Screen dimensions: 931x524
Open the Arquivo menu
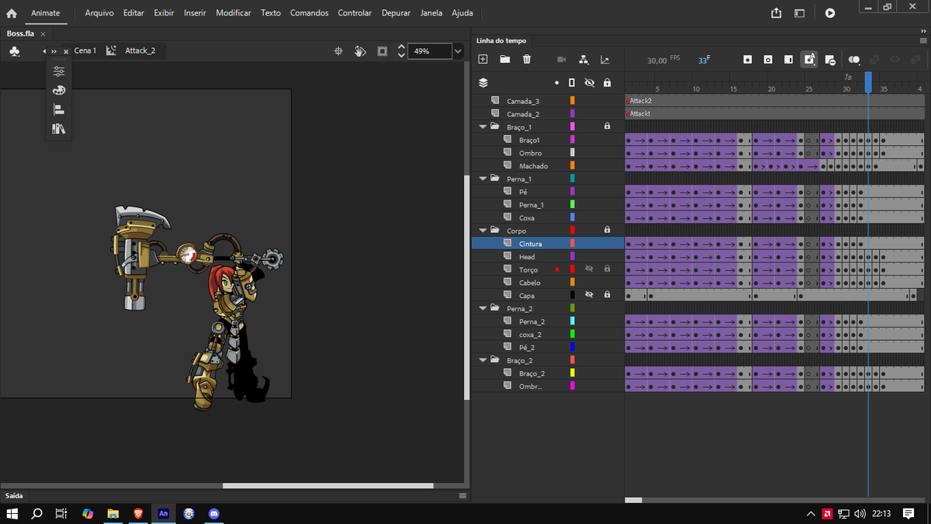[99, 13]
